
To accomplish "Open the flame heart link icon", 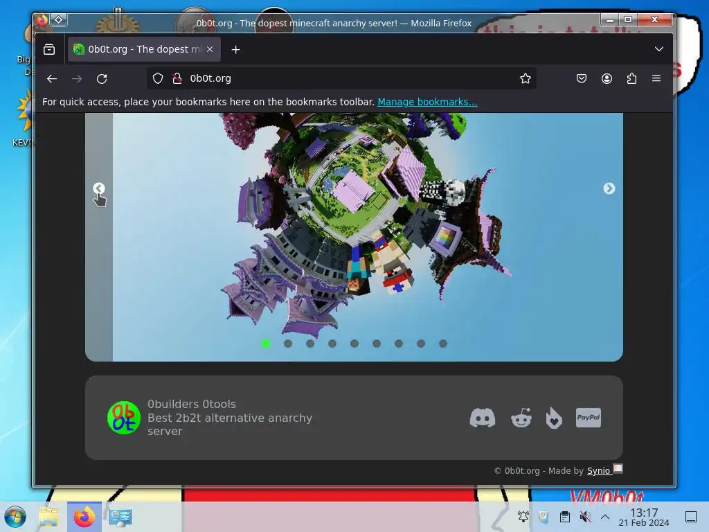I will 554,418.
